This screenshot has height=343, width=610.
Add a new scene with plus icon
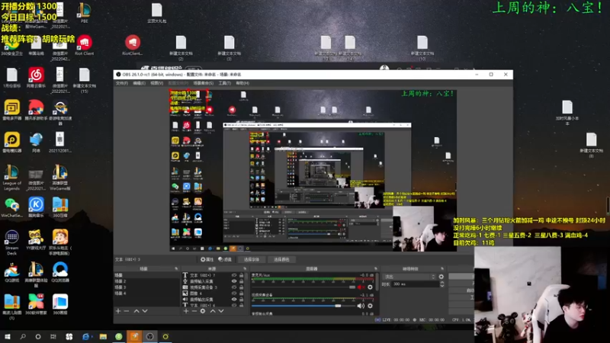point(118,311)
